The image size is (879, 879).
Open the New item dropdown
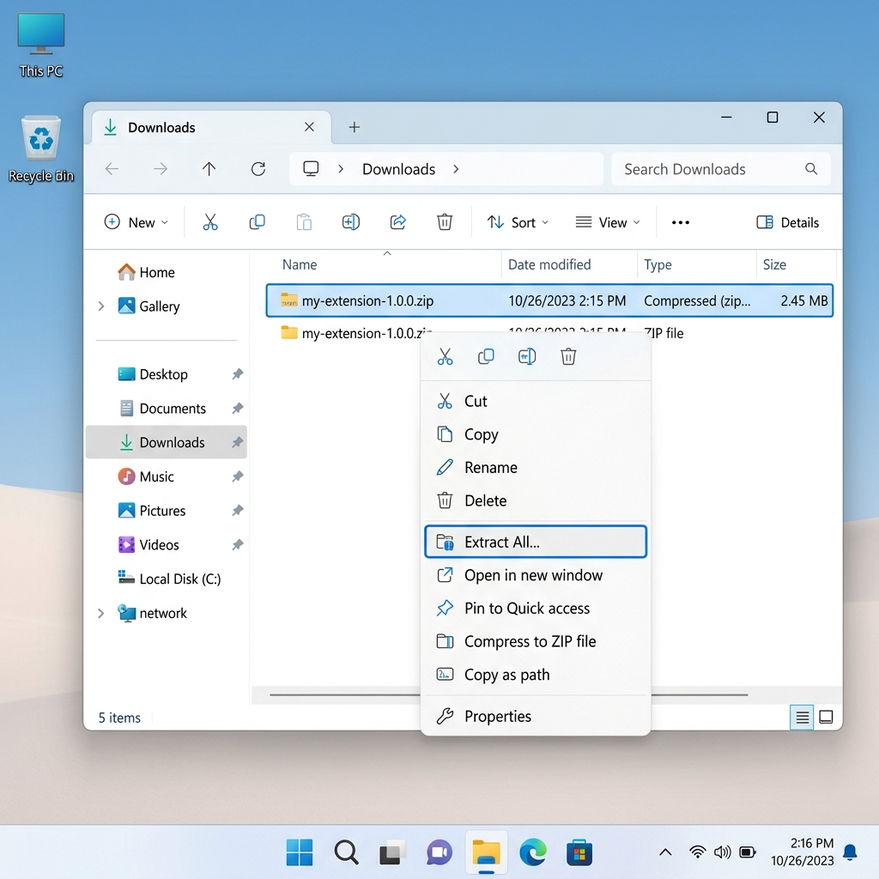pyautogui.click(x=136, y=222)
